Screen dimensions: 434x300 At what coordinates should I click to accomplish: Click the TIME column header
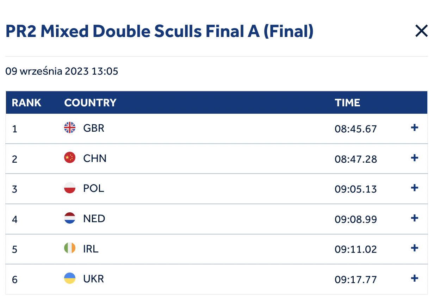347,103
